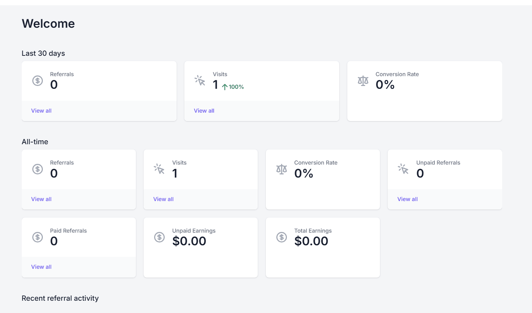This screenshot has width=532, height=313.
Task: Follow View all link in All-time Visits
Action: tap(163, 199)
